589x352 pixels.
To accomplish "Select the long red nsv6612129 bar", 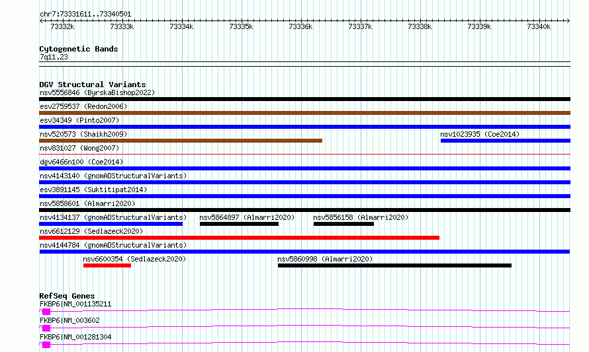I will [240, 238].
